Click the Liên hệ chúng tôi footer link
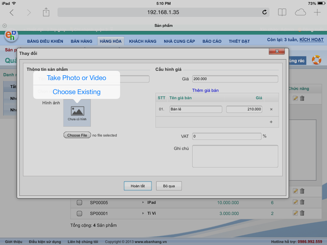This screenshot has height=245, width=327. [x=83, y=242]
